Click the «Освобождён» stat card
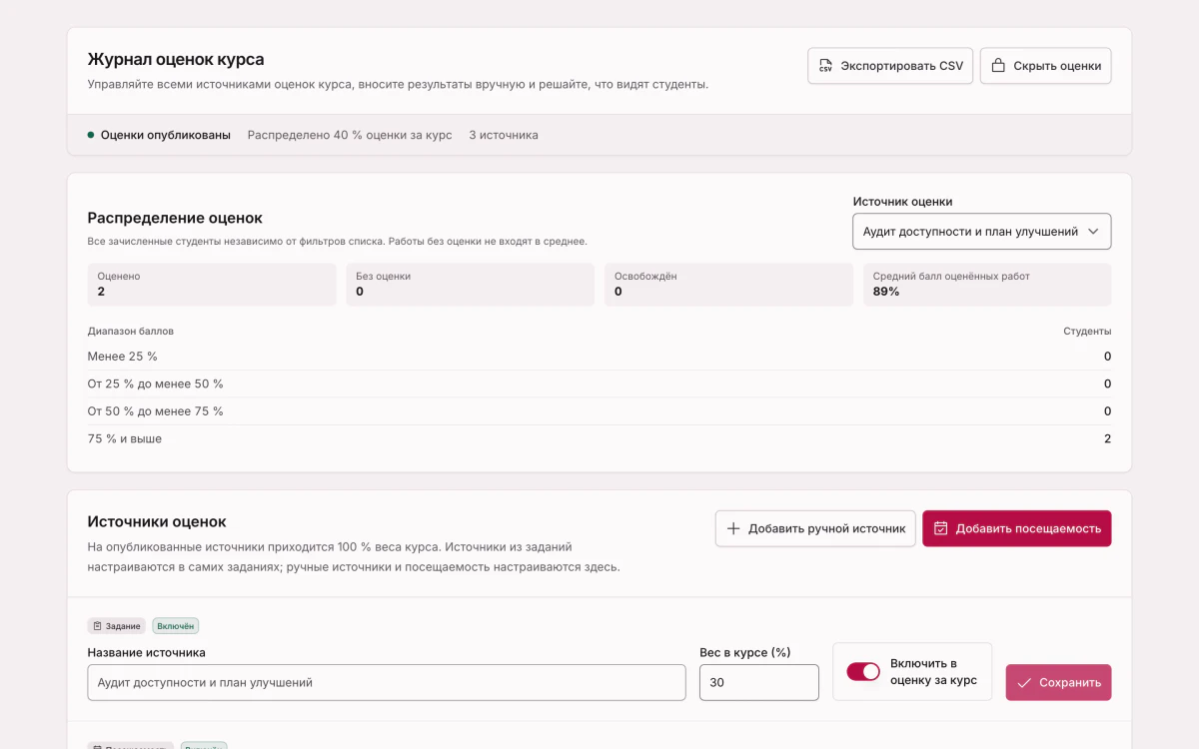This screenshot has width=1199, height=749. (728, 285)
